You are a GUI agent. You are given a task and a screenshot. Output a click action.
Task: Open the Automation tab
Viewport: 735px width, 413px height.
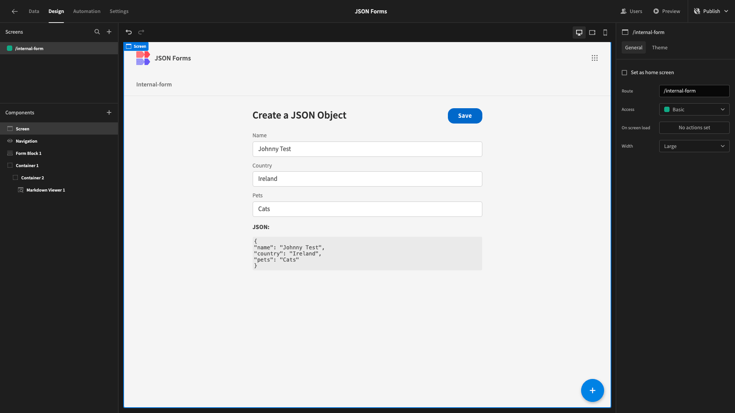pos(87,11)
